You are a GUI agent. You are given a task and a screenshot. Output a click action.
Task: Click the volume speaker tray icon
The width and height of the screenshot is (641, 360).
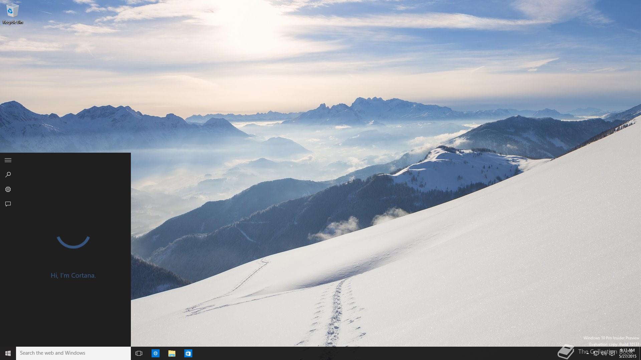click(x=604, y=354)
